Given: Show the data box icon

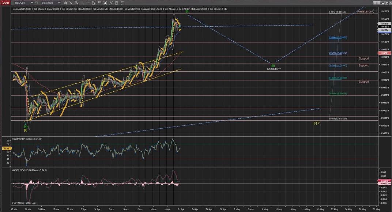Looking at the screenshot, I should 94,3.
